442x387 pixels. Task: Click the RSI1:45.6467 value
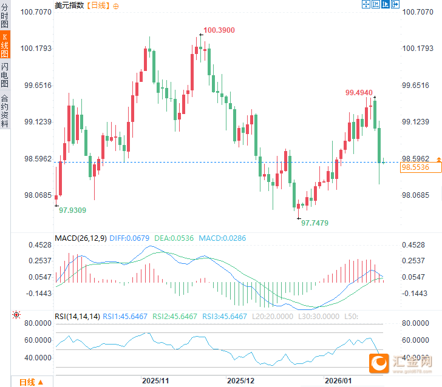tap(125, 317)
